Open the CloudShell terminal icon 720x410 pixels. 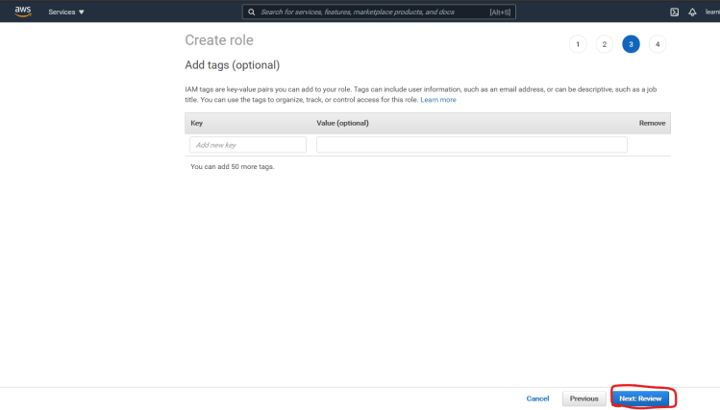tap(674, 12)
